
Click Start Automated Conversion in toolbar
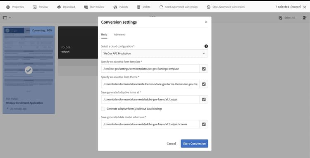(178, 7)
